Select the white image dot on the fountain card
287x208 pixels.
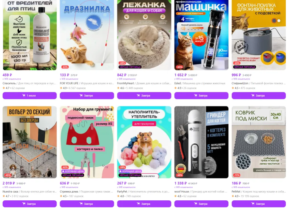[x=279, y=21]
